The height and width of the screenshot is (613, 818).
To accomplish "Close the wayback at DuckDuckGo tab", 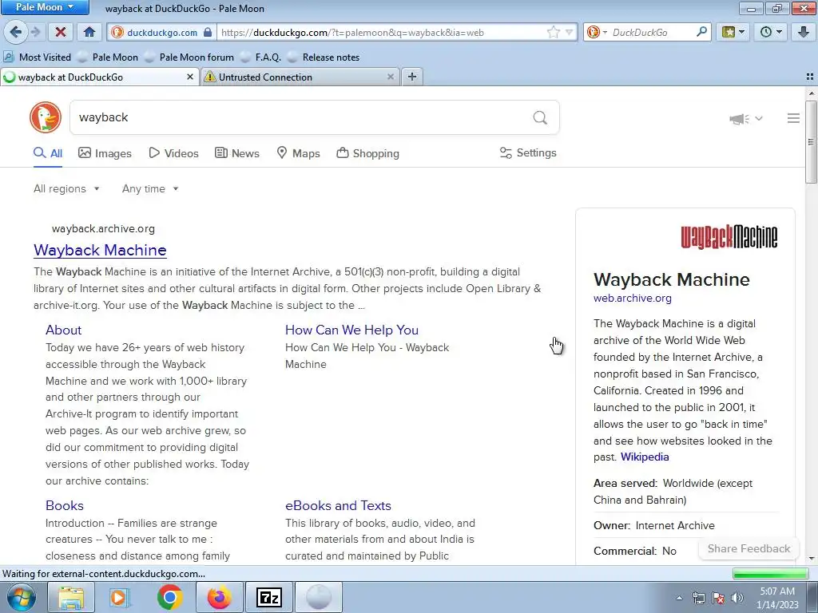I will tap(190, 77).
